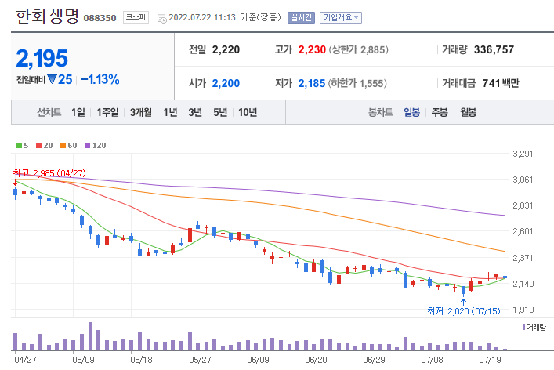The image size is (554, 370).
Task: Click the 최고 2,985 (04/27) chart annotation
Action: tap(49, 173)
